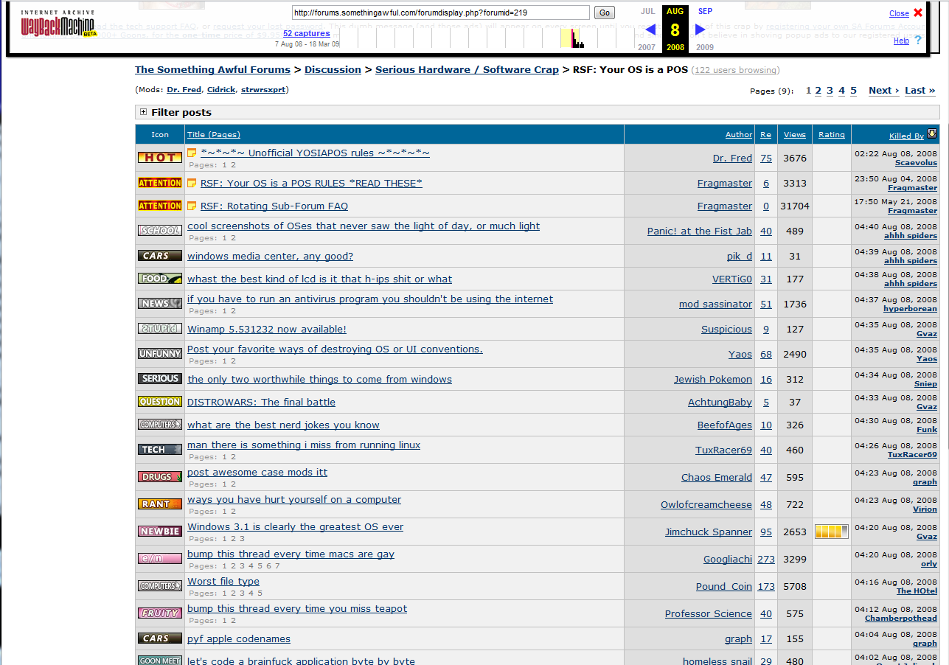Sort threads by Rating column header
This screenshot has width=949, height=665.
coord(831,134)
